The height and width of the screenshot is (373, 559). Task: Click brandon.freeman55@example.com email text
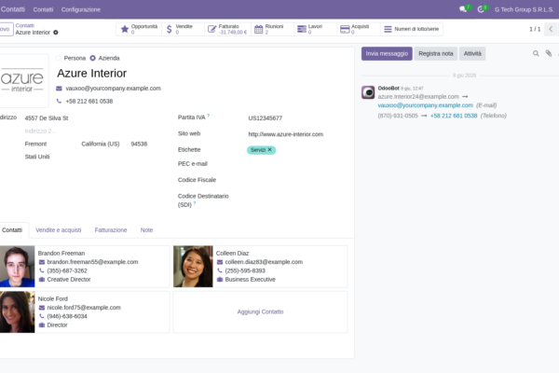click(92, 262)
